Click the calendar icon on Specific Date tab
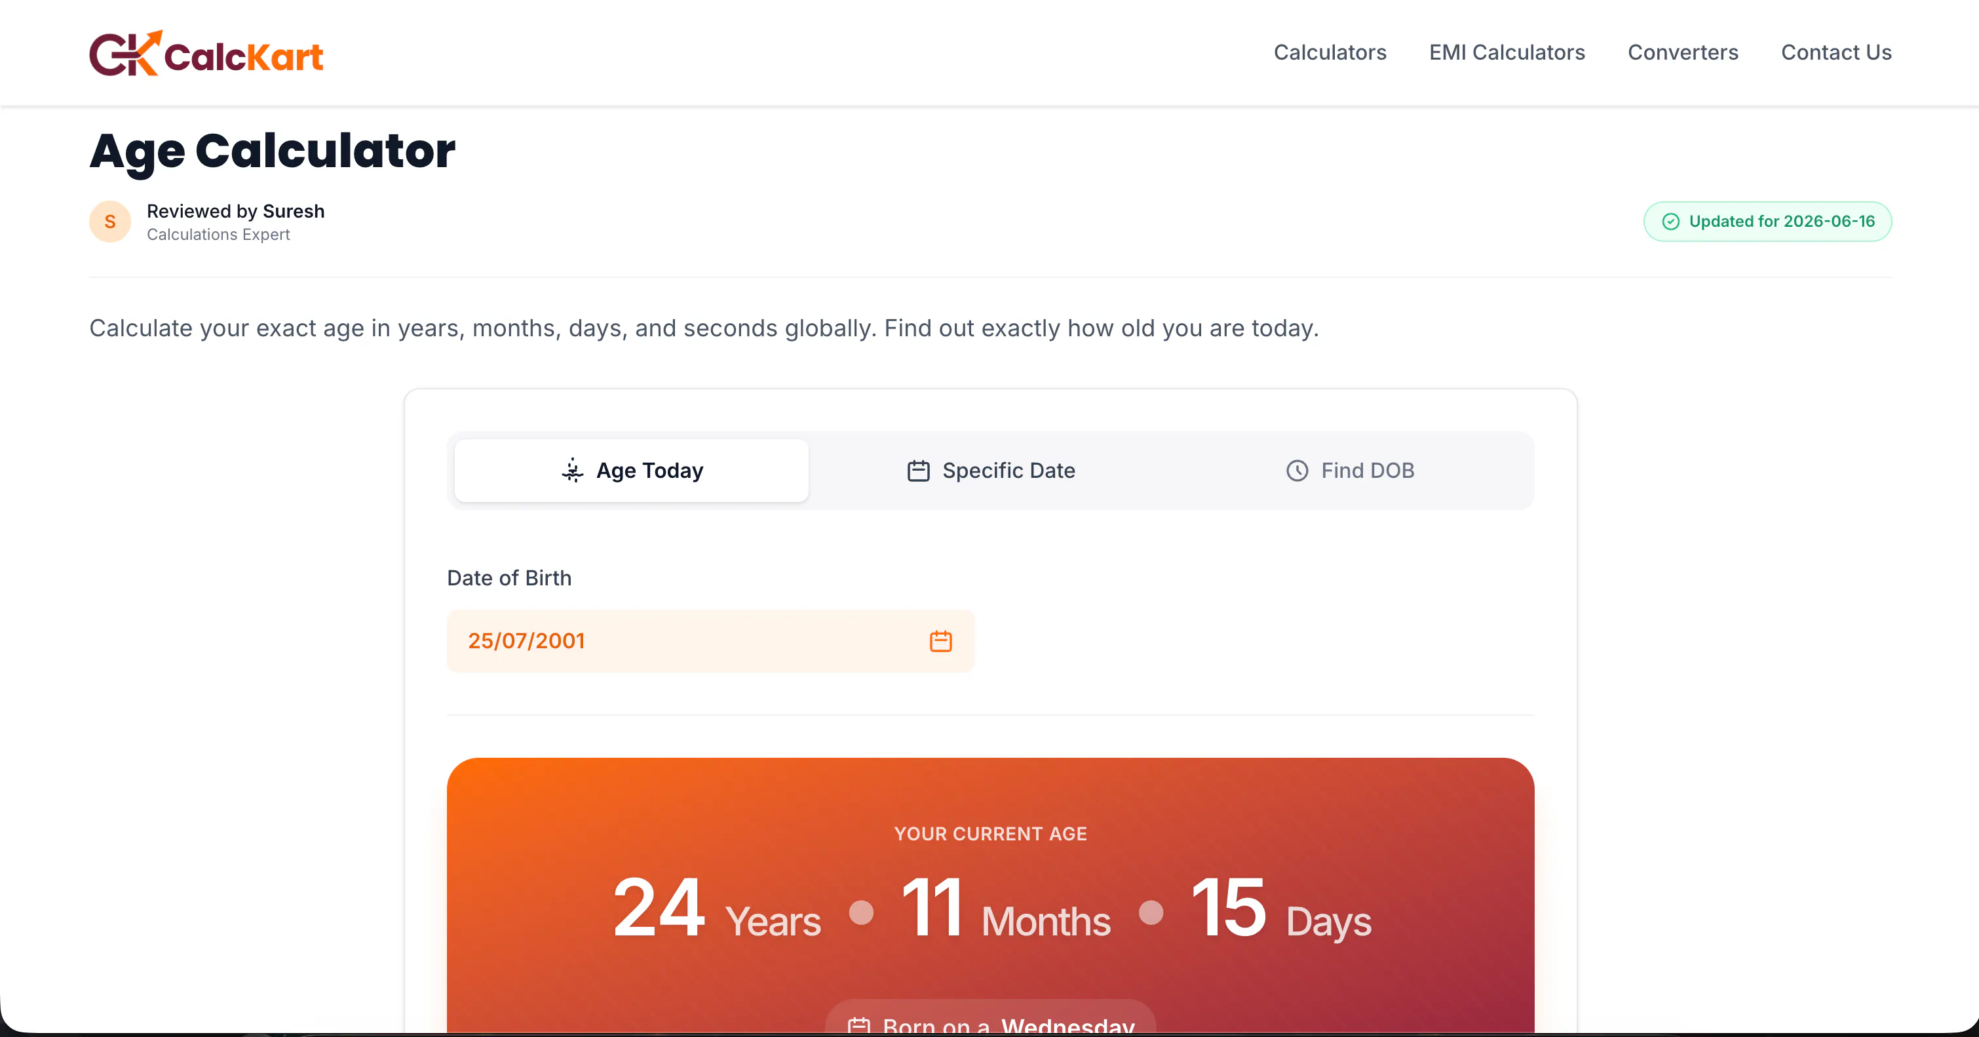 [x=918, y=471]
